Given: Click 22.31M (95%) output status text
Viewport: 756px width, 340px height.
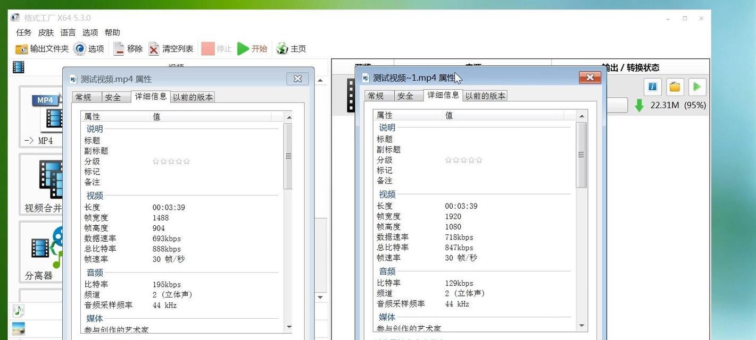Looking at the screenshot, I should coord(678,105).
